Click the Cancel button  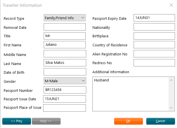(161, 121)
